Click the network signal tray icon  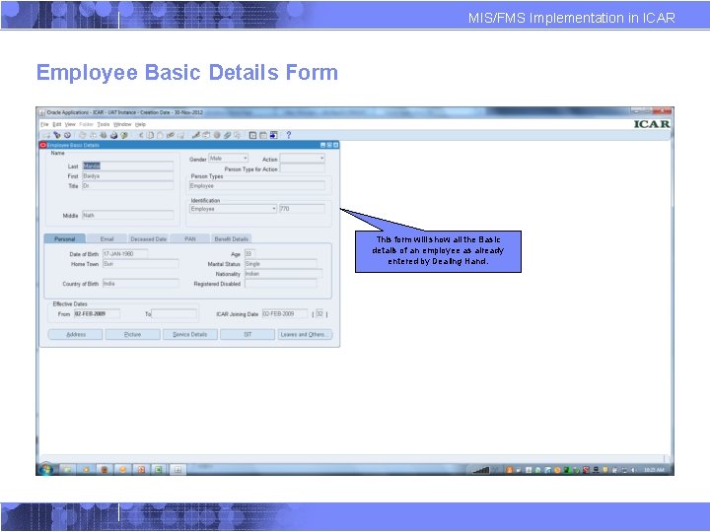[481, 470]
